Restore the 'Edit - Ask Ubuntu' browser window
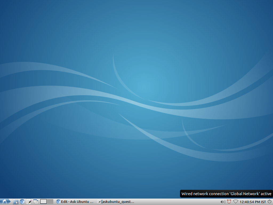This screenshot has width=273, height=205. [75, 202]
